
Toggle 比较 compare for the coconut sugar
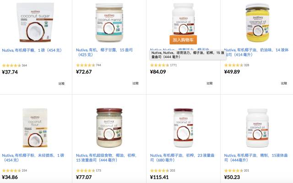(x=61, y=83)
